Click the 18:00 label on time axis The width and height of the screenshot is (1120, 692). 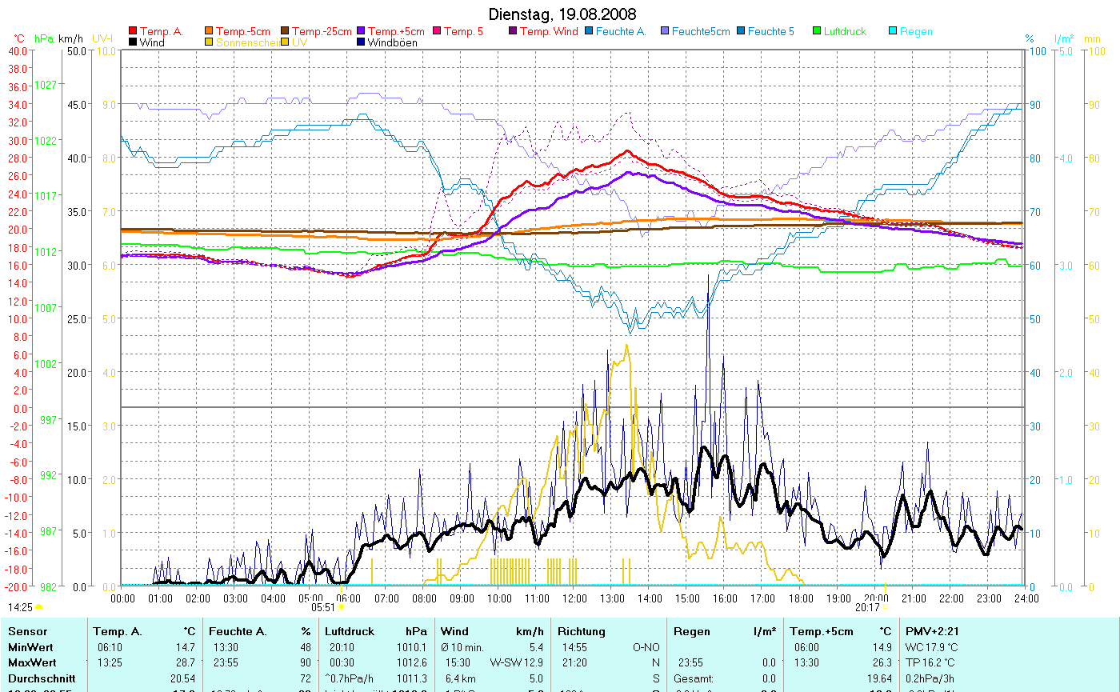point(800,598)
